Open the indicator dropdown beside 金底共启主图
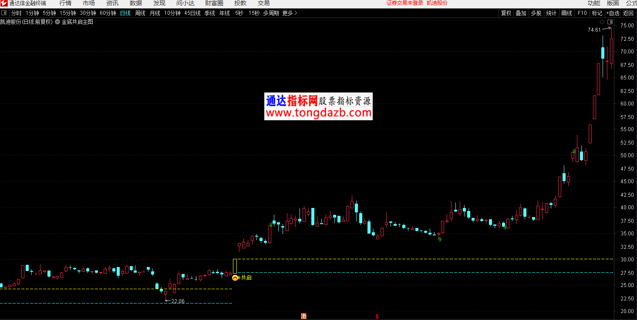Viewport: 637px width, 320px height. [57, 22]
